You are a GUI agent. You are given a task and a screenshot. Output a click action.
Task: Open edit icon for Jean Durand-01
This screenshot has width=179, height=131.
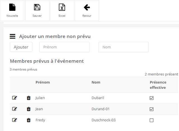[x=15, y=109]
